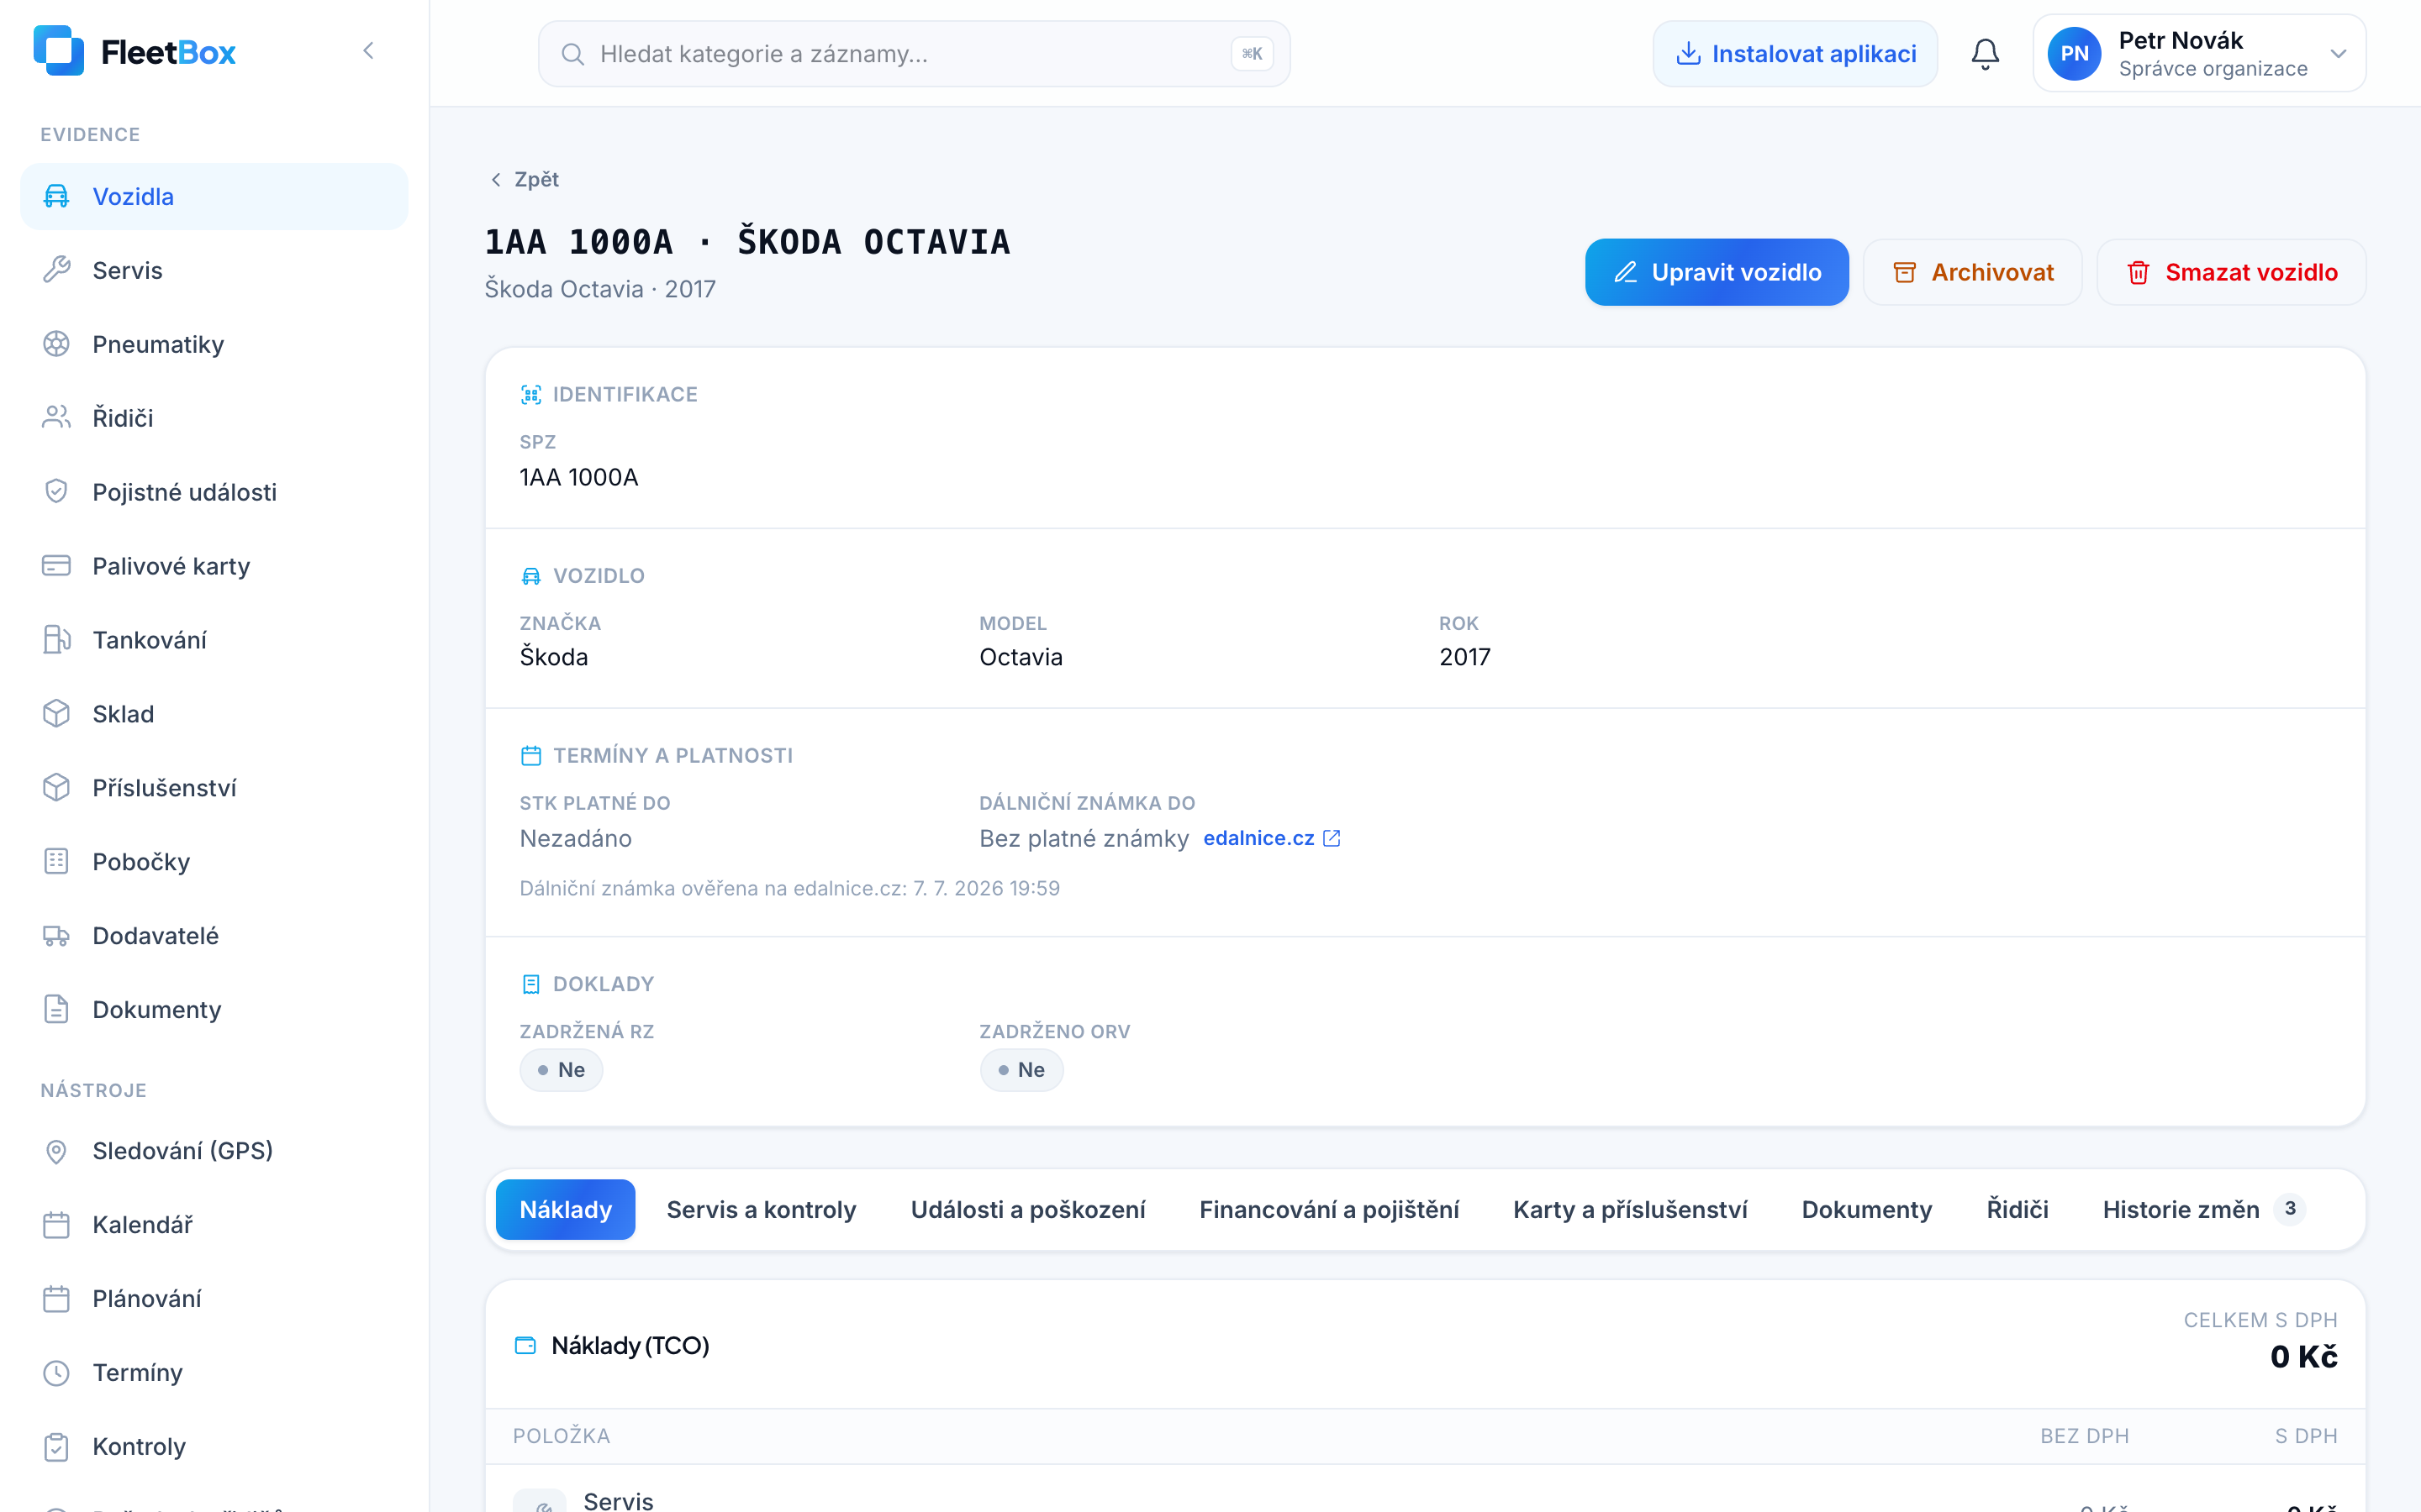Click the Zadržená RZ 'Ne' badge

coord(562,1070)
